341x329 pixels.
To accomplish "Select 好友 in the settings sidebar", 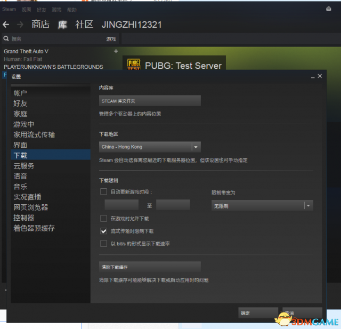I will [x=51, y=103].
